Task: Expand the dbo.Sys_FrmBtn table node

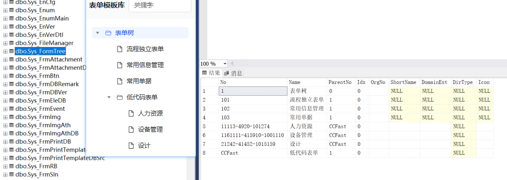Action: pyautogui.click(x=5, y=76)
